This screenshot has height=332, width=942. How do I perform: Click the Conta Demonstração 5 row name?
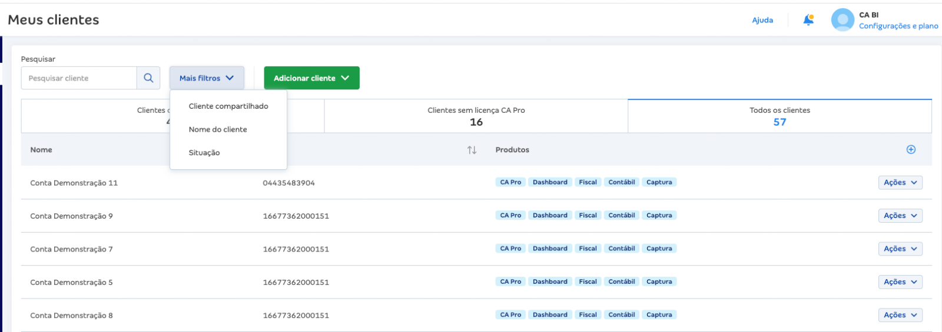71,283
